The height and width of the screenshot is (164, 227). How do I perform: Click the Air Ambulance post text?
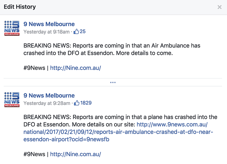click(x=112, y=49)
